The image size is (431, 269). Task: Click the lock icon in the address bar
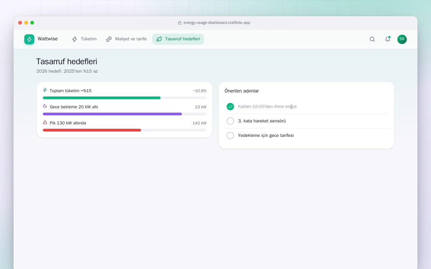click(180, 23)
